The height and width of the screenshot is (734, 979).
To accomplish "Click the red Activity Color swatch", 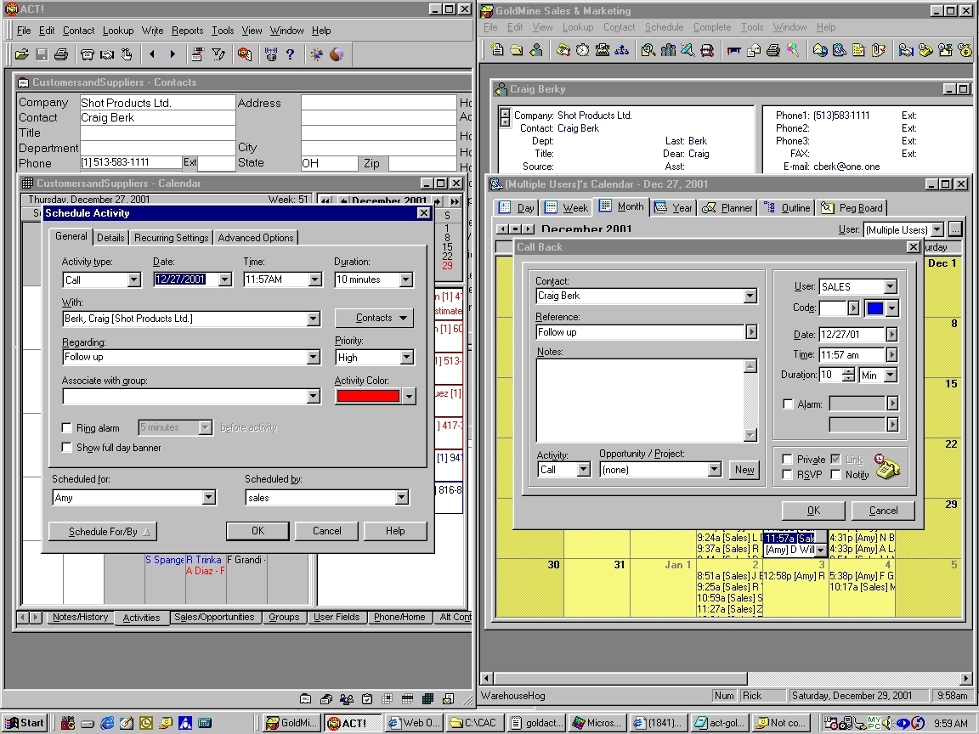I will pyautogui.click(x=368, y=396).
